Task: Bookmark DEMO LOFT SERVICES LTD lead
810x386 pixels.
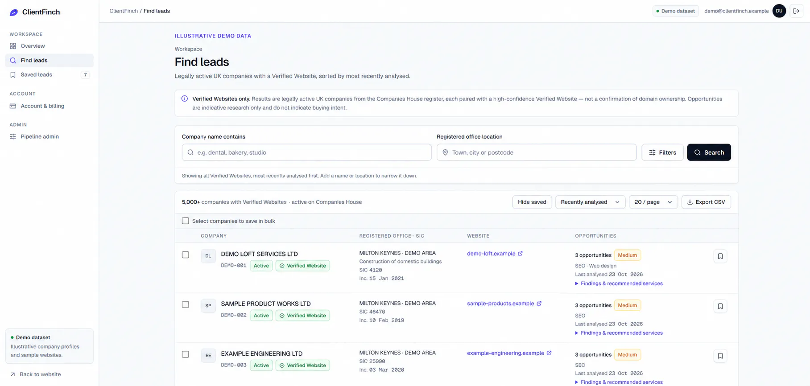Action: [x=720, y=256]
